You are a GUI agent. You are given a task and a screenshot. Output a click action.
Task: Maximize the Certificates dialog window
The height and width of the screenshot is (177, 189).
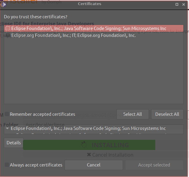click(x=177, y=4)
